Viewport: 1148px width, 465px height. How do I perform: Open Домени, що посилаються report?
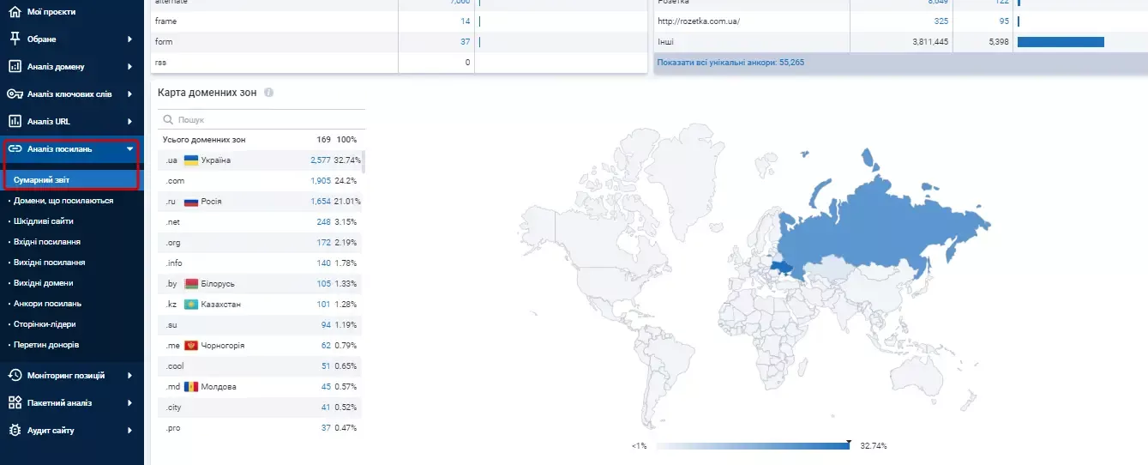click(63, 200)
